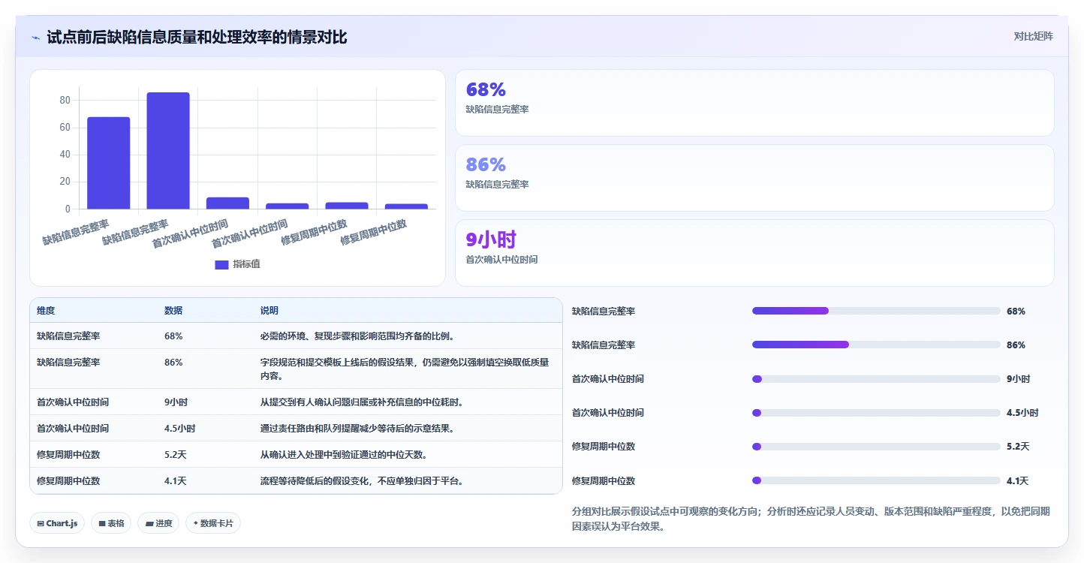
Task: Click the progress bar labeled 9小时
Action: point(876,379)
